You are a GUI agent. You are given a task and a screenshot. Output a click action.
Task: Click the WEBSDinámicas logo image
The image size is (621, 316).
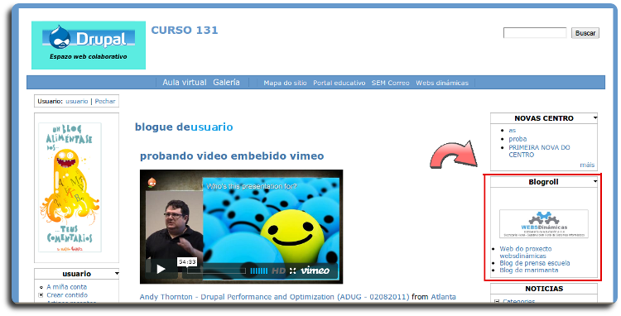click(x=544, y=224)
